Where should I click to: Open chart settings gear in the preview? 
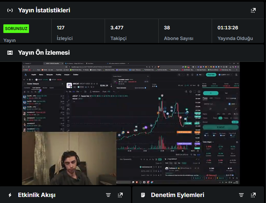[x=191, y=92]
